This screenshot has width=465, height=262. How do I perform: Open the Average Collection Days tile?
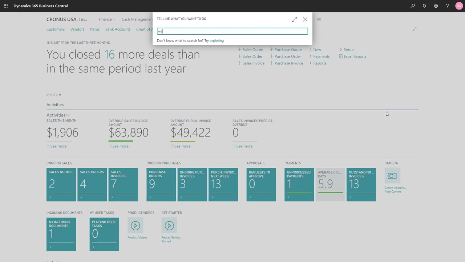pos(330,184)
